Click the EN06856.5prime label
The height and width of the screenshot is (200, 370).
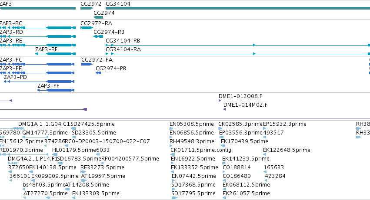[x=192, y=133]
